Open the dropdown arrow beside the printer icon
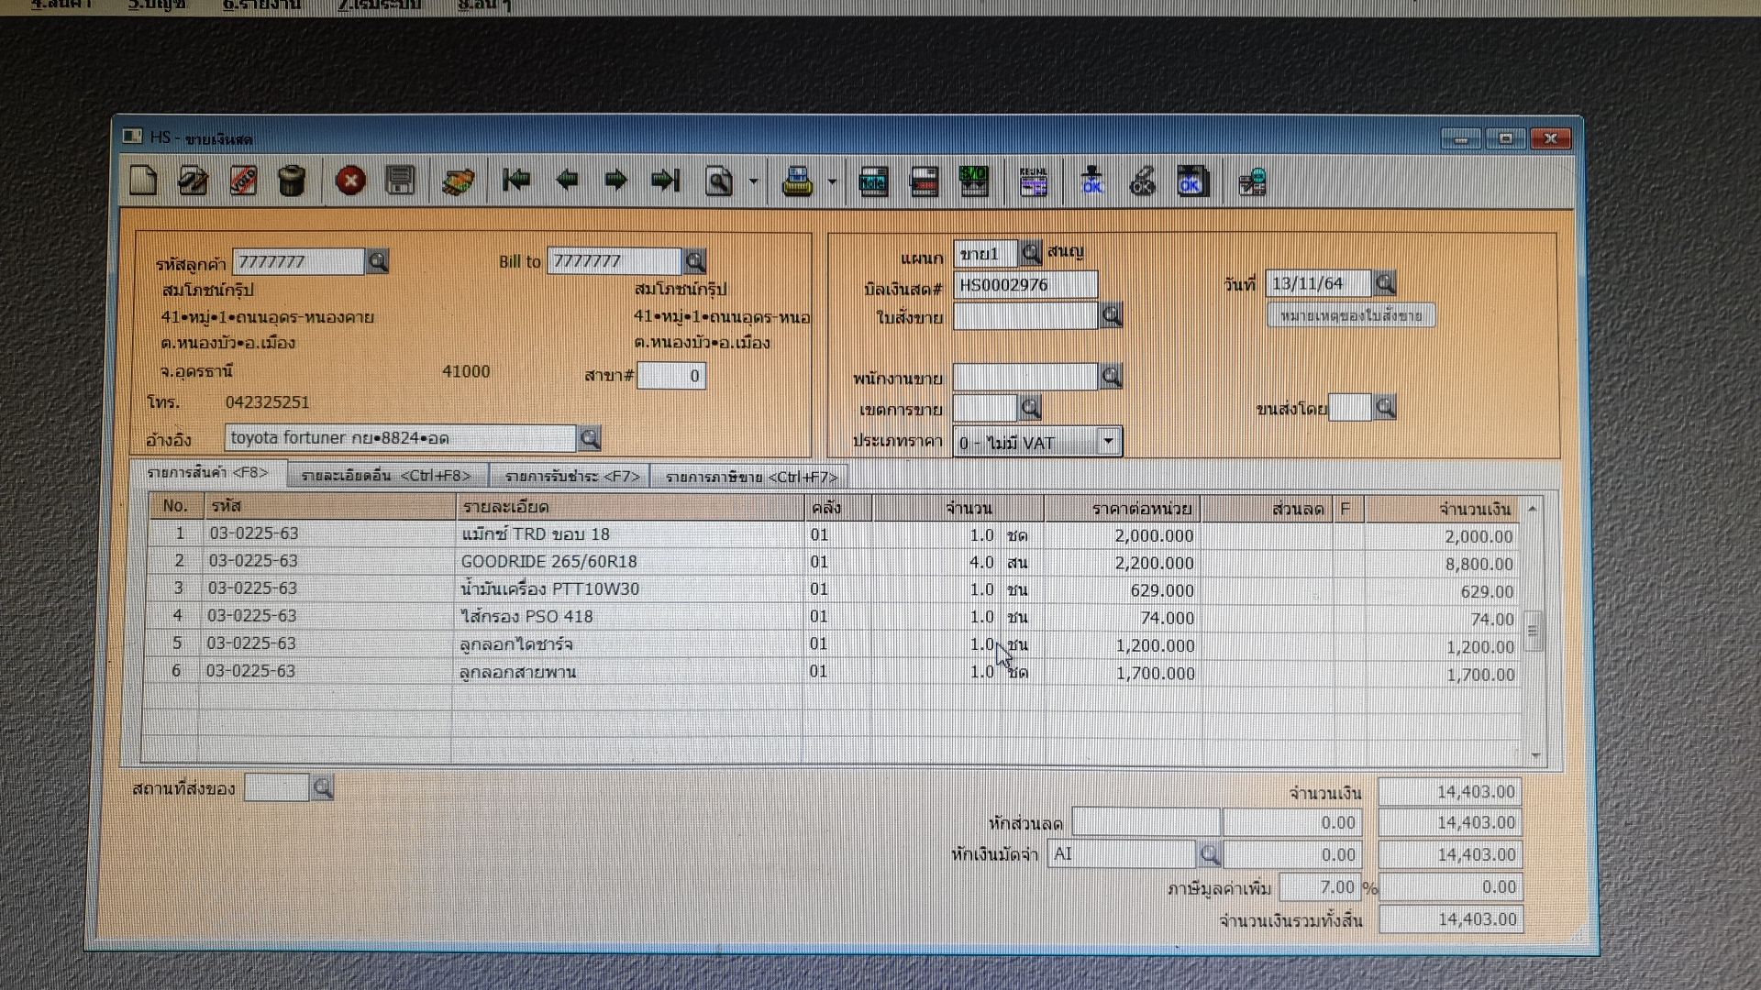The height and width of the screenshot is (990, 1761). [x=832, y=182]
